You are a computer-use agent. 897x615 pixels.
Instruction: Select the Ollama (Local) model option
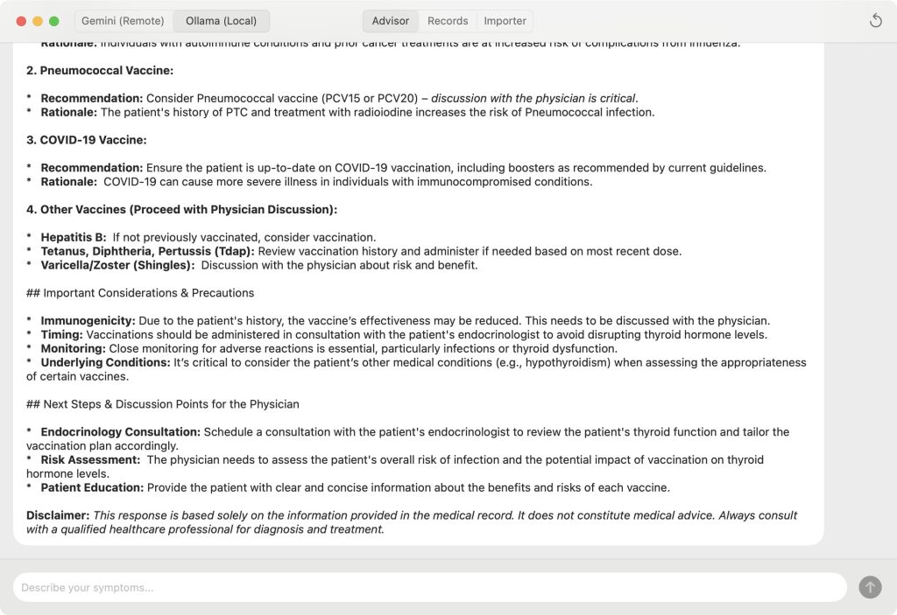[x=222, y=21]
